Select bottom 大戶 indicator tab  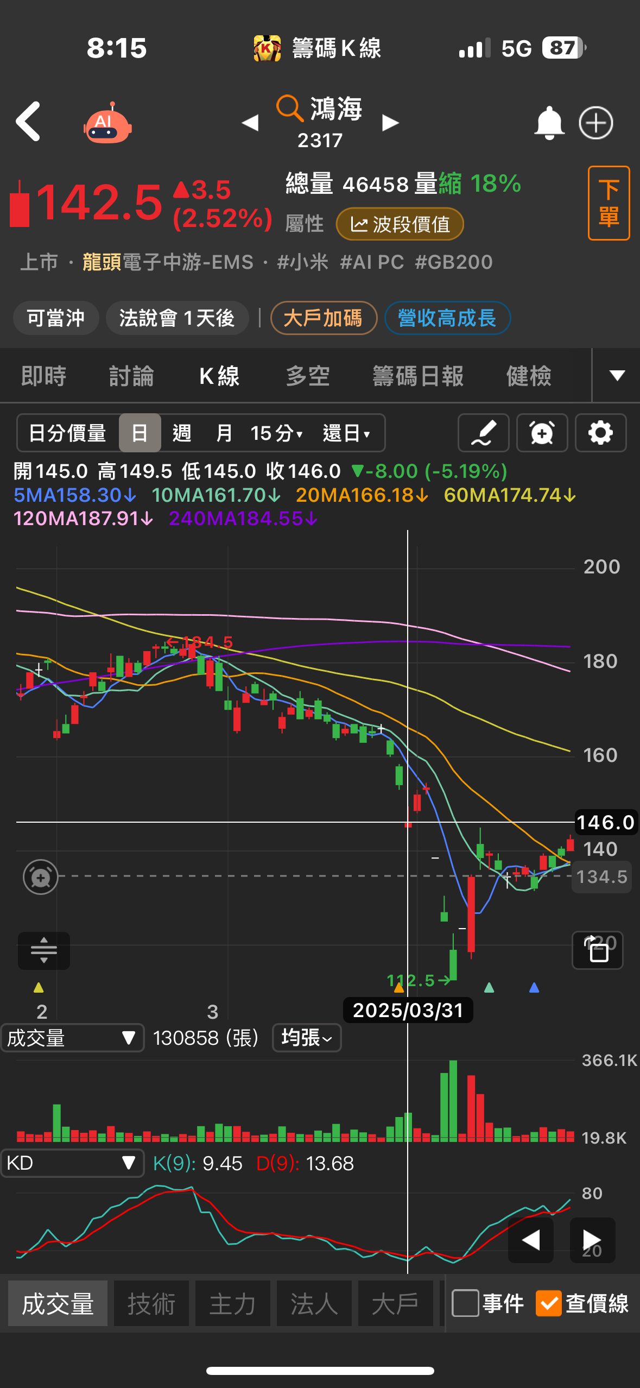tap(396, 1303)
